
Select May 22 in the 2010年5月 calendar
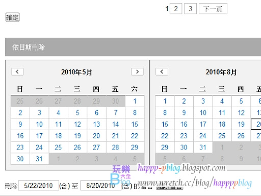pos(135,136)
